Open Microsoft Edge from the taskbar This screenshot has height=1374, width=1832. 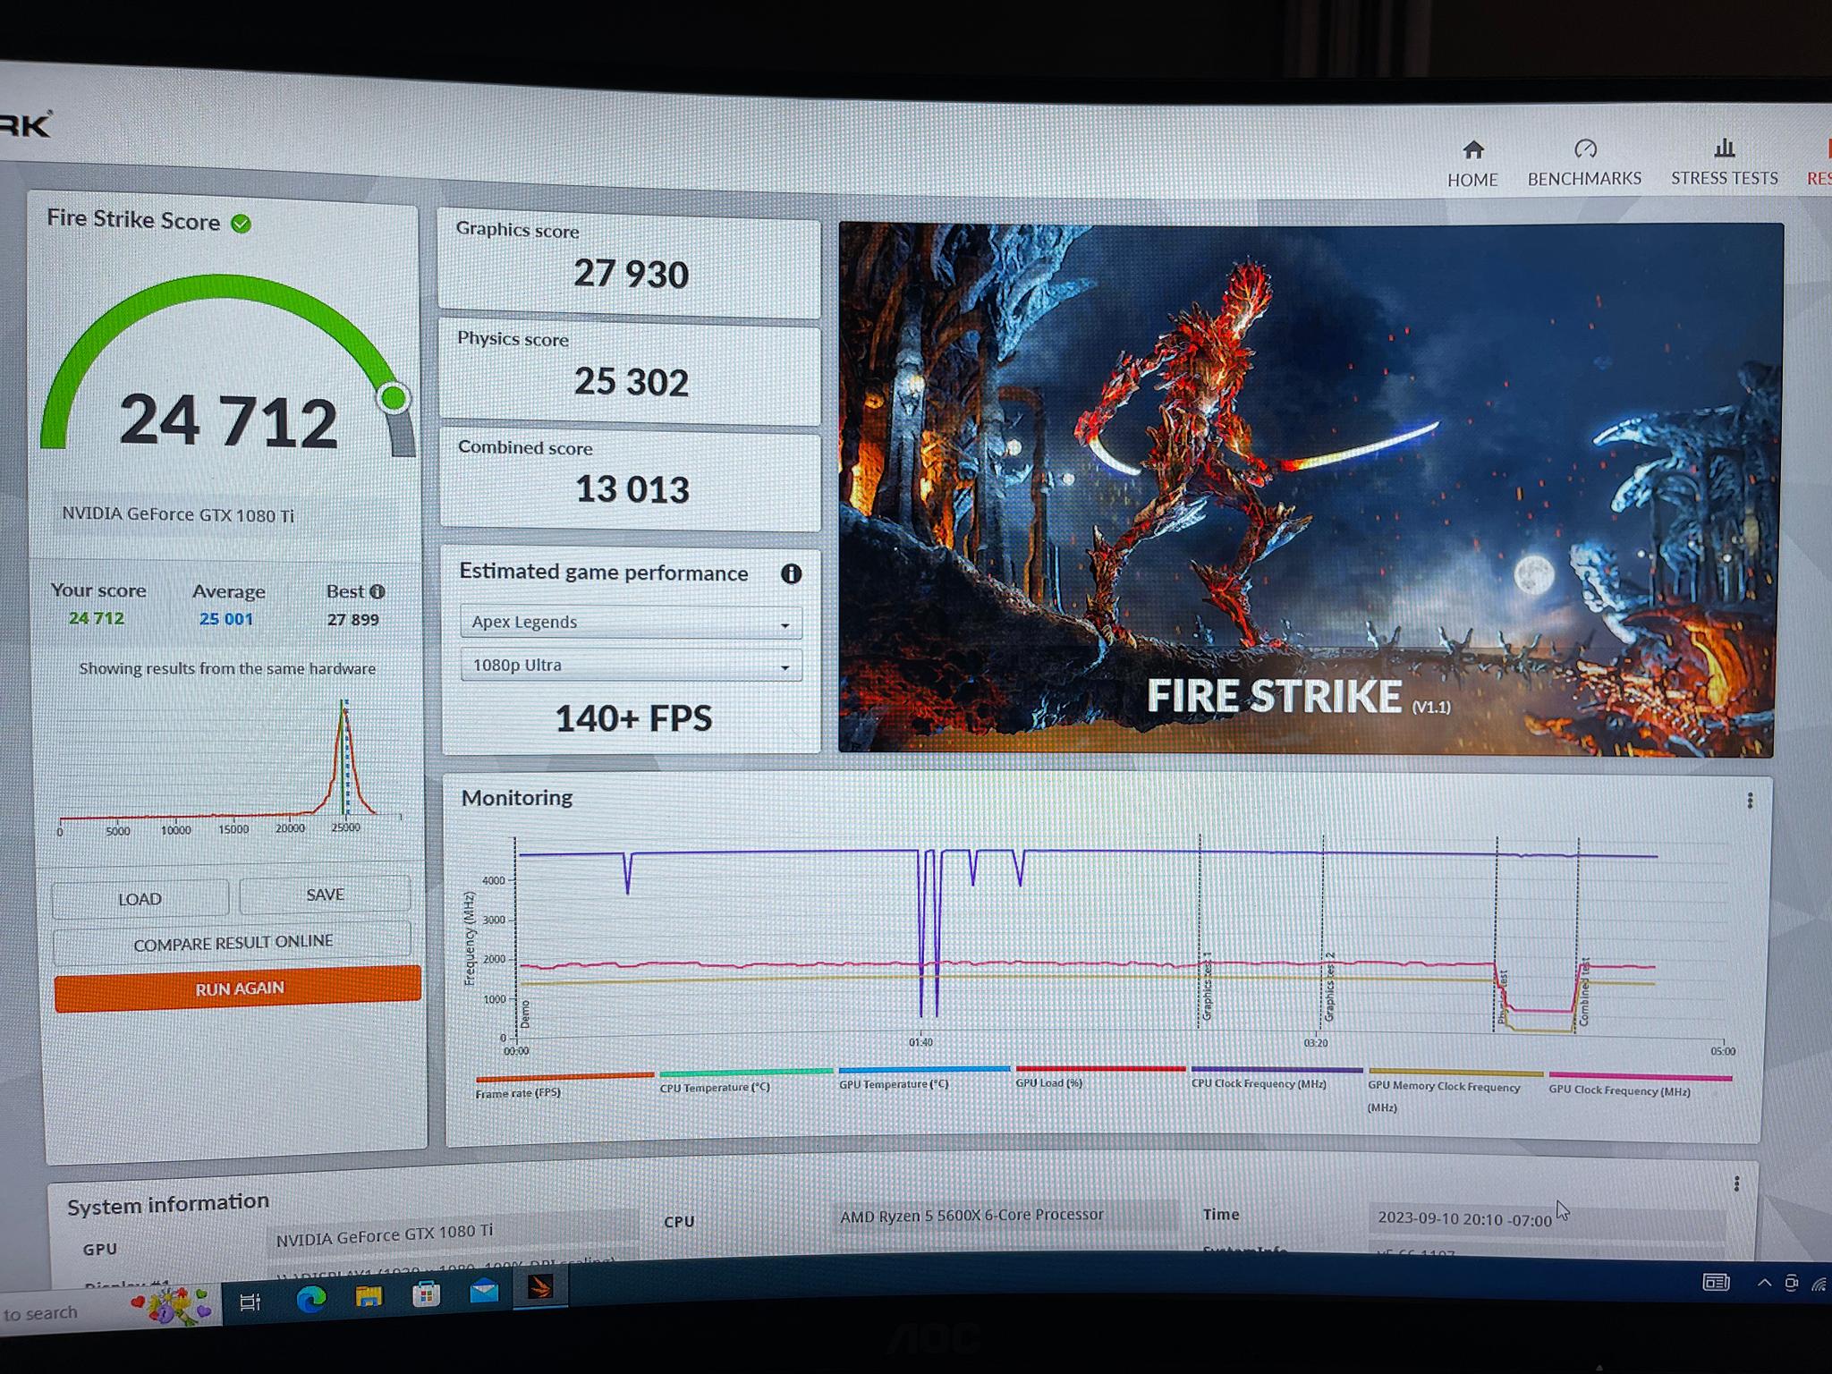(x=310, y=1298)
